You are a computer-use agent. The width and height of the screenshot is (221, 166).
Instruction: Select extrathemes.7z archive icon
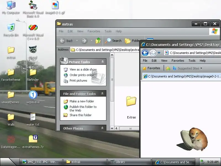33,142
